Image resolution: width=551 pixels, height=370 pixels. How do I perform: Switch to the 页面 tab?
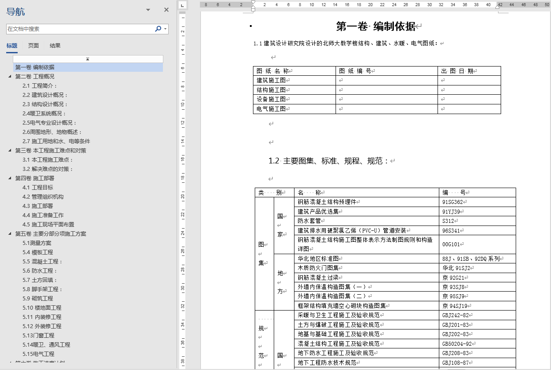tap(33, 45)
